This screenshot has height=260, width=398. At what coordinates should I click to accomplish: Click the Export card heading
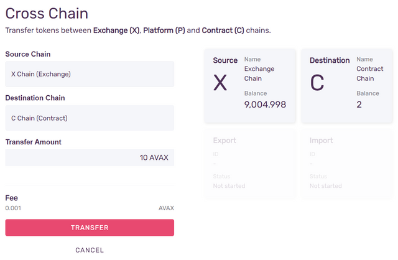pyautogui.click(x=224, y=141)
